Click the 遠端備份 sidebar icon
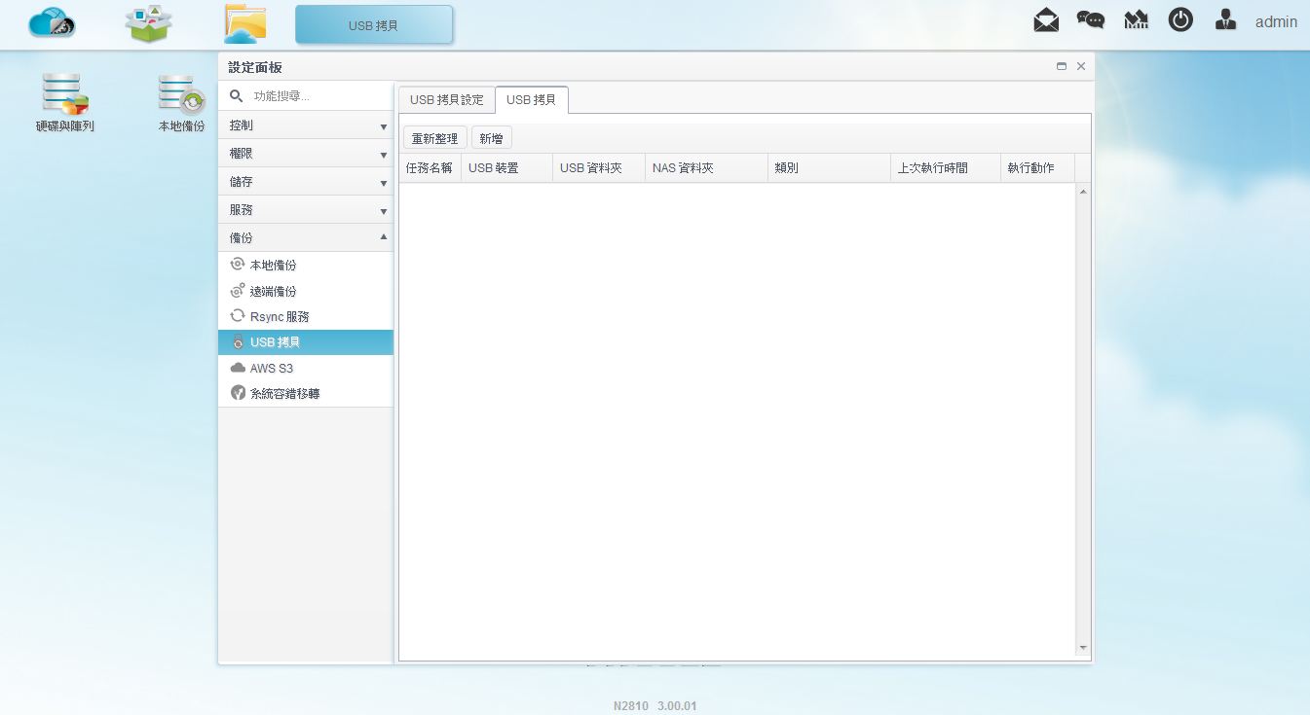The height and width of the screenshot is (715, 1310). pos(238,291)
